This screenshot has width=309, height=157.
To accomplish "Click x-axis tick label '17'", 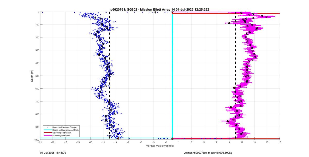I will pos(280,142).
